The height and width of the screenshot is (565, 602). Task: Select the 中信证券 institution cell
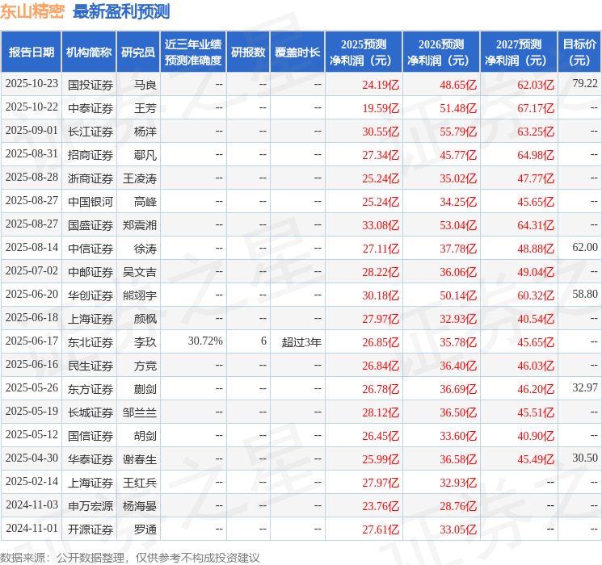[91, 249]
